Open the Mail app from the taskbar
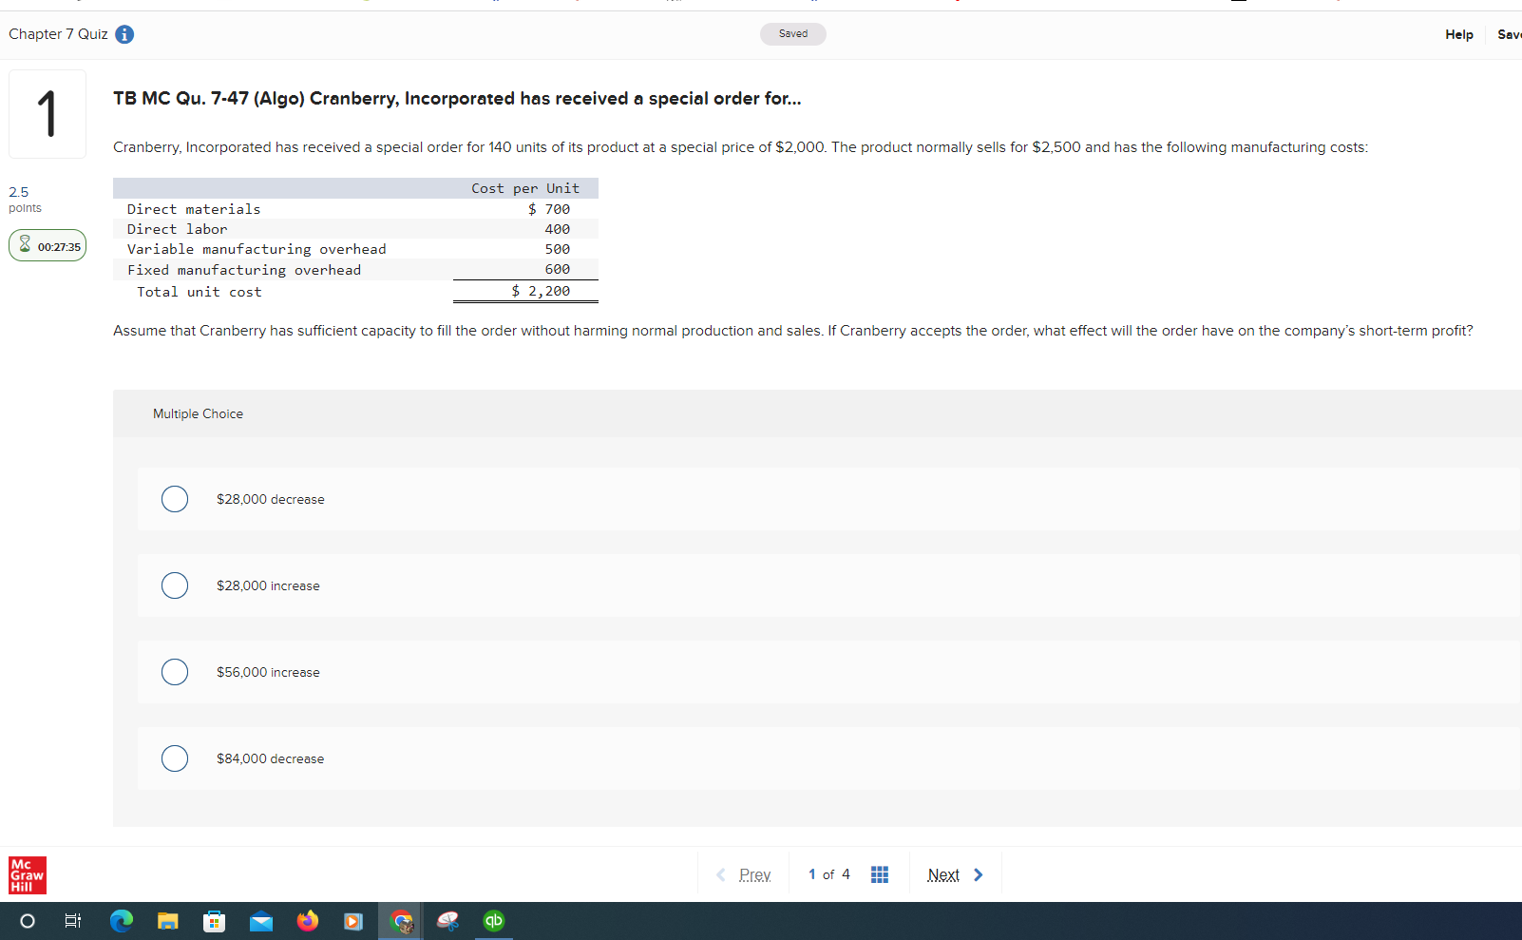 tap(261, 920)
